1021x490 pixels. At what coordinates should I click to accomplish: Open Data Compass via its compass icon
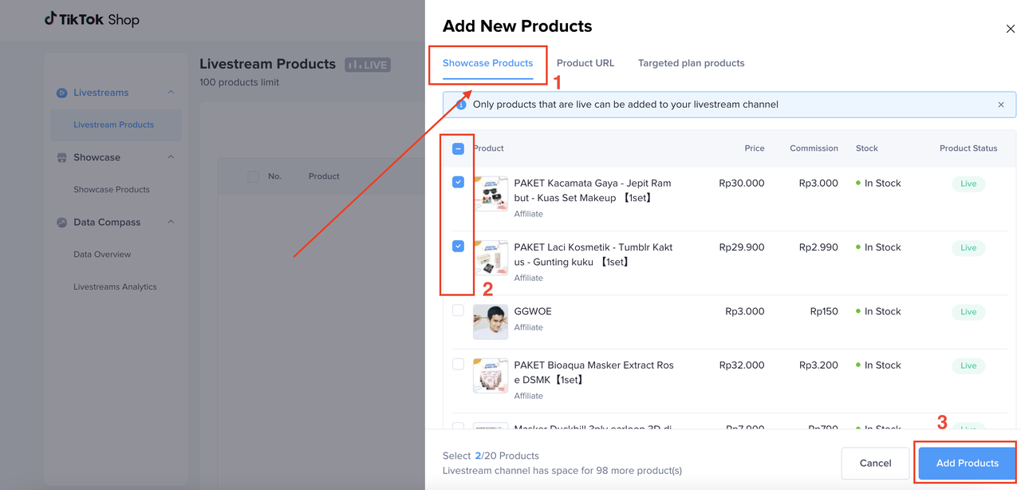(x=61, y=222)
